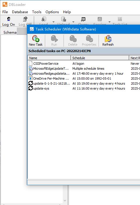Sort by the Name column header
Viewport: 140px width, 205px height.
point(49,58)
